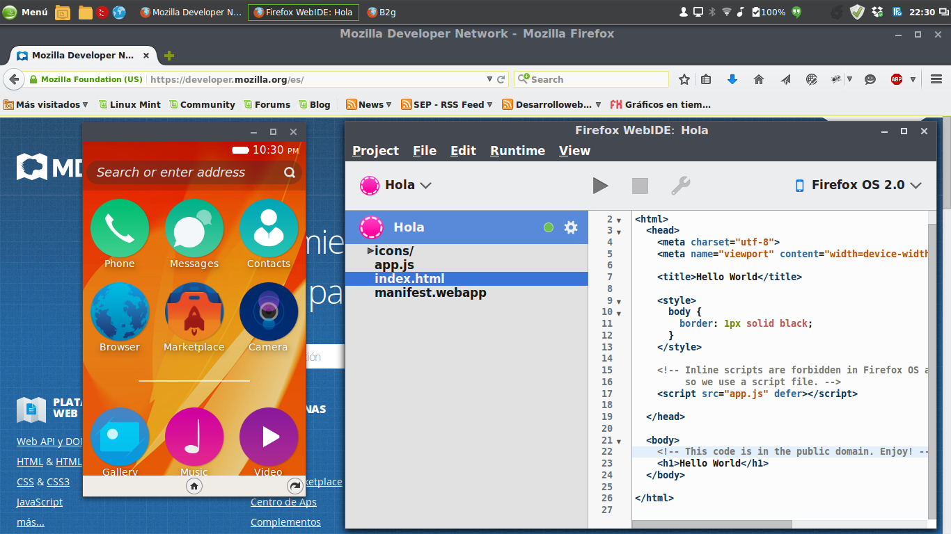Open the Hola project gear settings

point(571,227)
